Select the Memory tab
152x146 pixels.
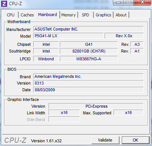[68, 15]
